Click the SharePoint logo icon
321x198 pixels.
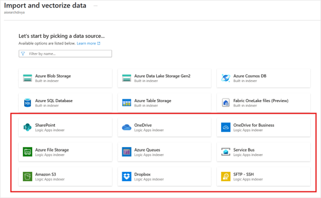click(27, 127)
